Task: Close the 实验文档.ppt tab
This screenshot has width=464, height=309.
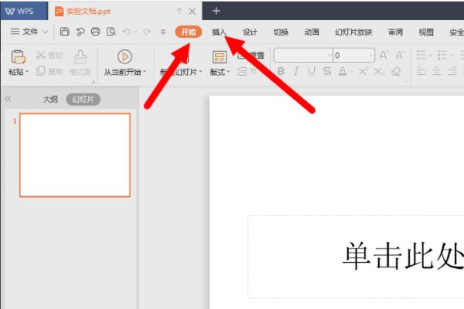Action: (193, 12)
